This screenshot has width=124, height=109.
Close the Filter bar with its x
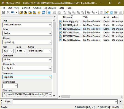point(1,100)
